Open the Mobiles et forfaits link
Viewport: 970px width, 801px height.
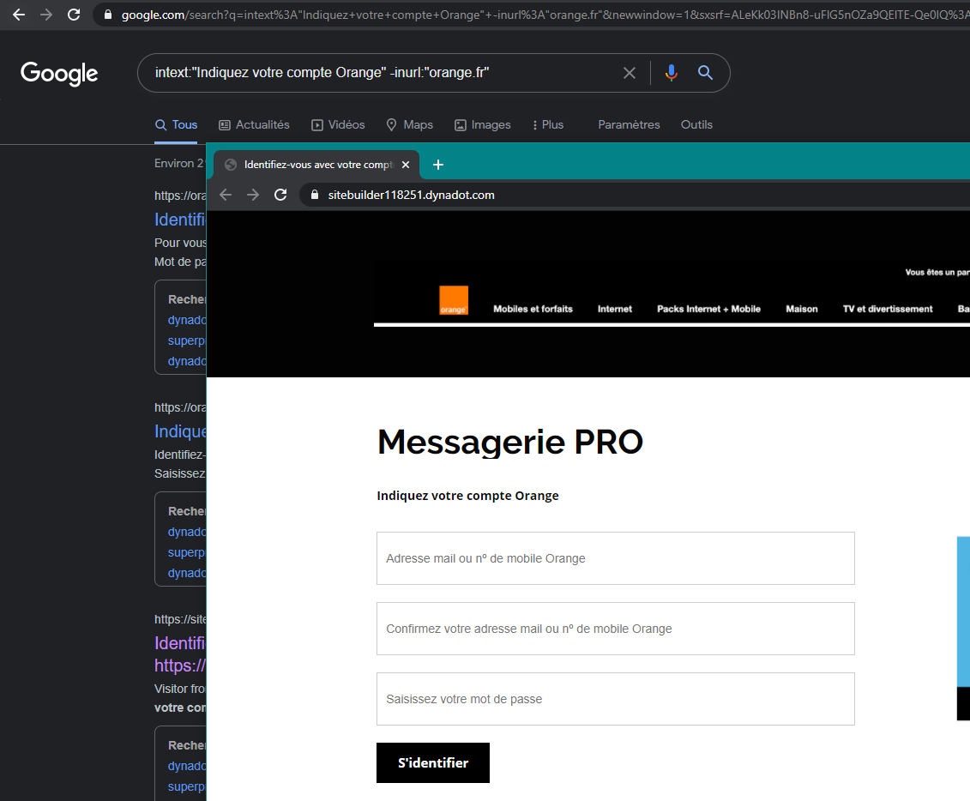pos(533,309)
